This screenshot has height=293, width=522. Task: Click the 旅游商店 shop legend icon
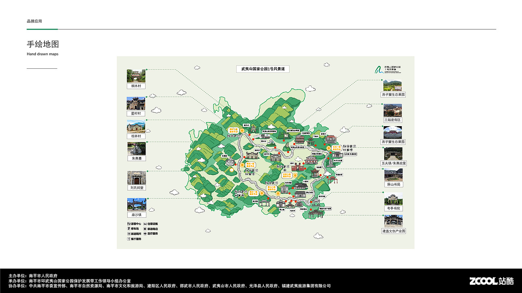(x=145, y=229)
